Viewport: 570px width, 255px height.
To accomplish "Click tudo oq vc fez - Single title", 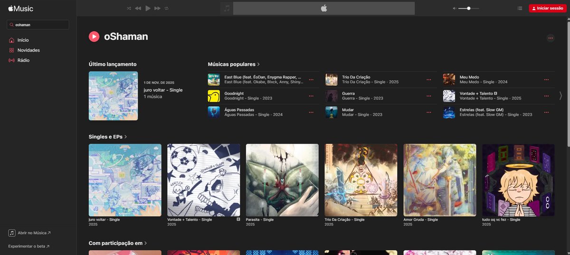I will coord(501,220).
